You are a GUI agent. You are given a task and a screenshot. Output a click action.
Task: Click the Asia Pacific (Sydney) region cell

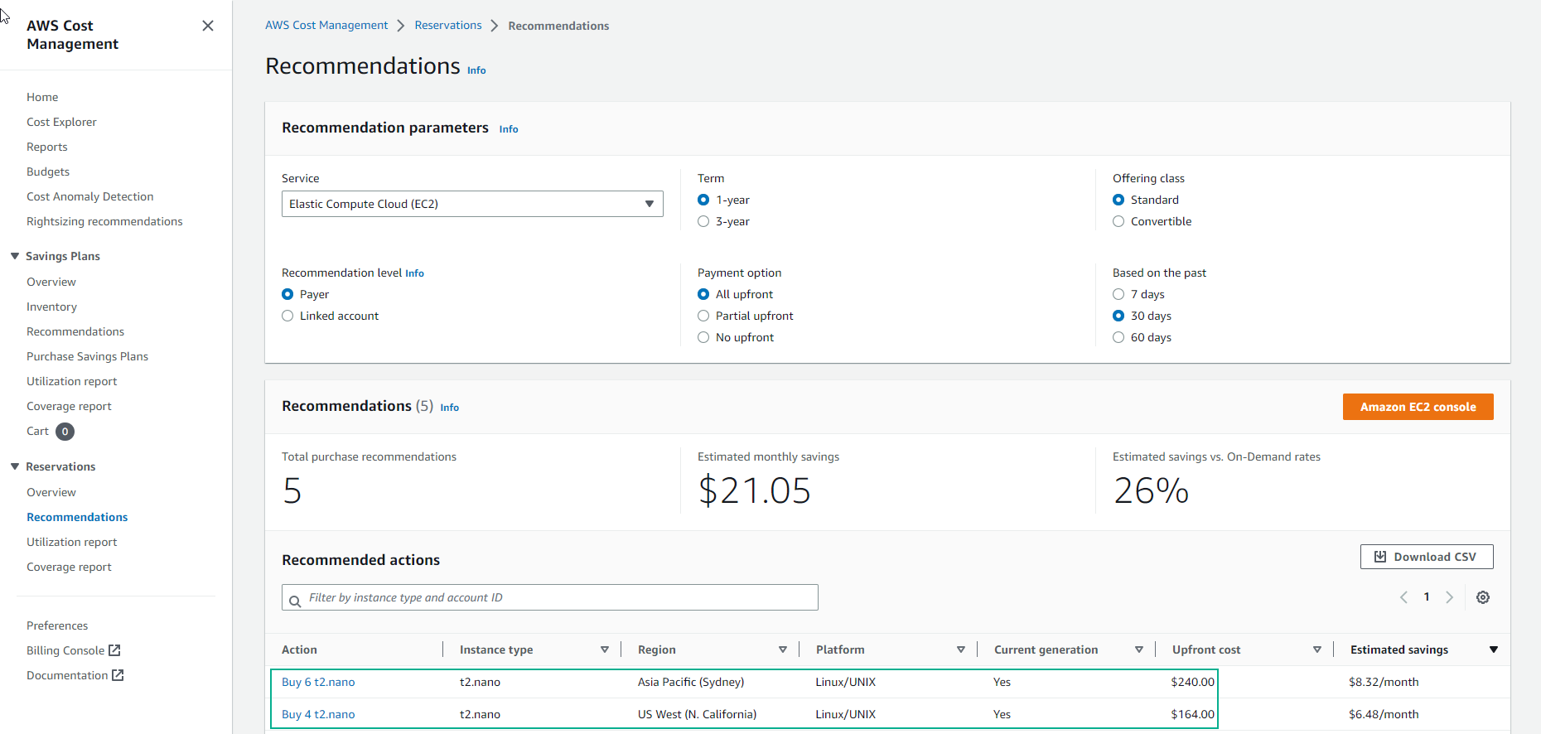click(691, 682)
